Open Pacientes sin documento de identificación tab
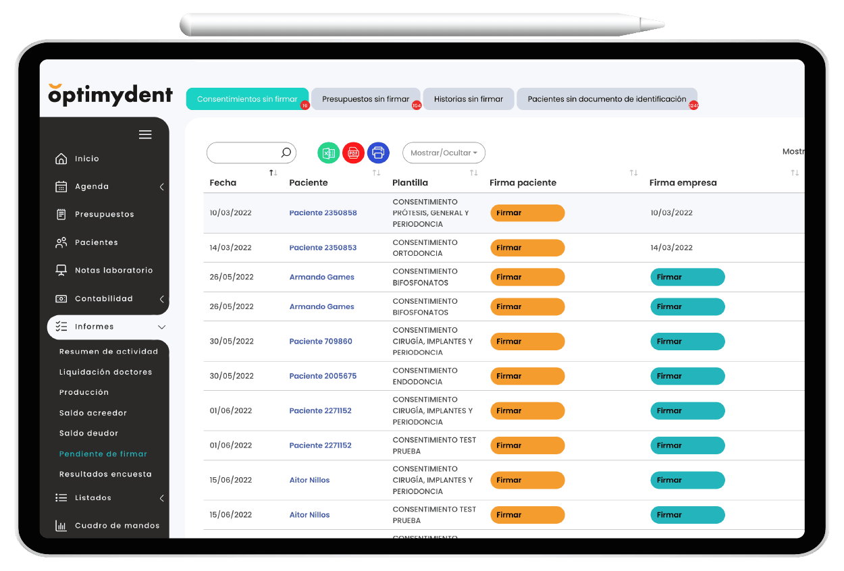The width and height of the screenshot is (844, 571). click(x=606, y=99)
